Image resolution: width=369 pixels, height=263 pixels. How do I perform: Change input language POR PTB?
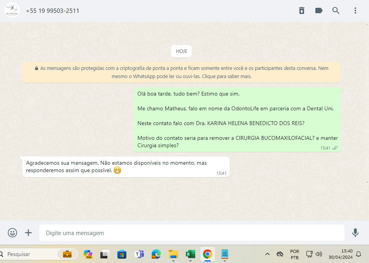(x=295, y=254)
